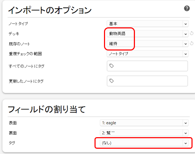The width and height of the screenshot is (195, 154).
Task: Open the 表面 field mapping dropdown
Action: pos(144,123)
